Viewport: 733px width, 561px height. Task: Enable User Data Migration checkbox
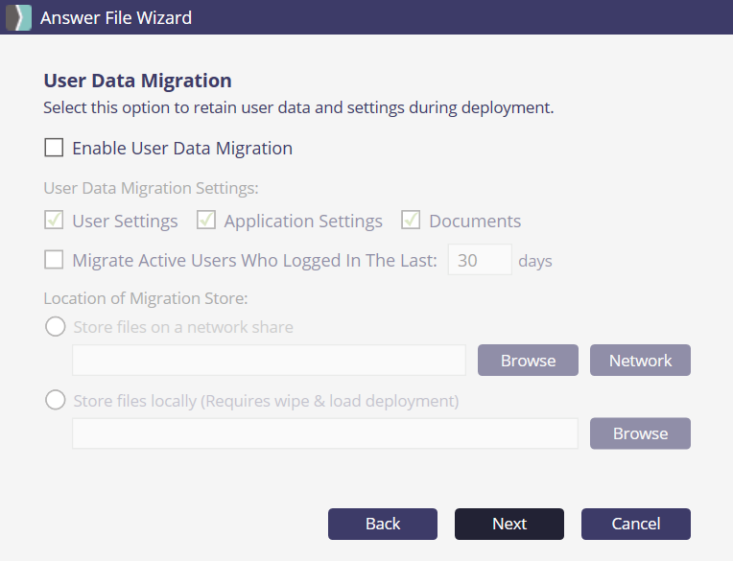coord(55,148)
